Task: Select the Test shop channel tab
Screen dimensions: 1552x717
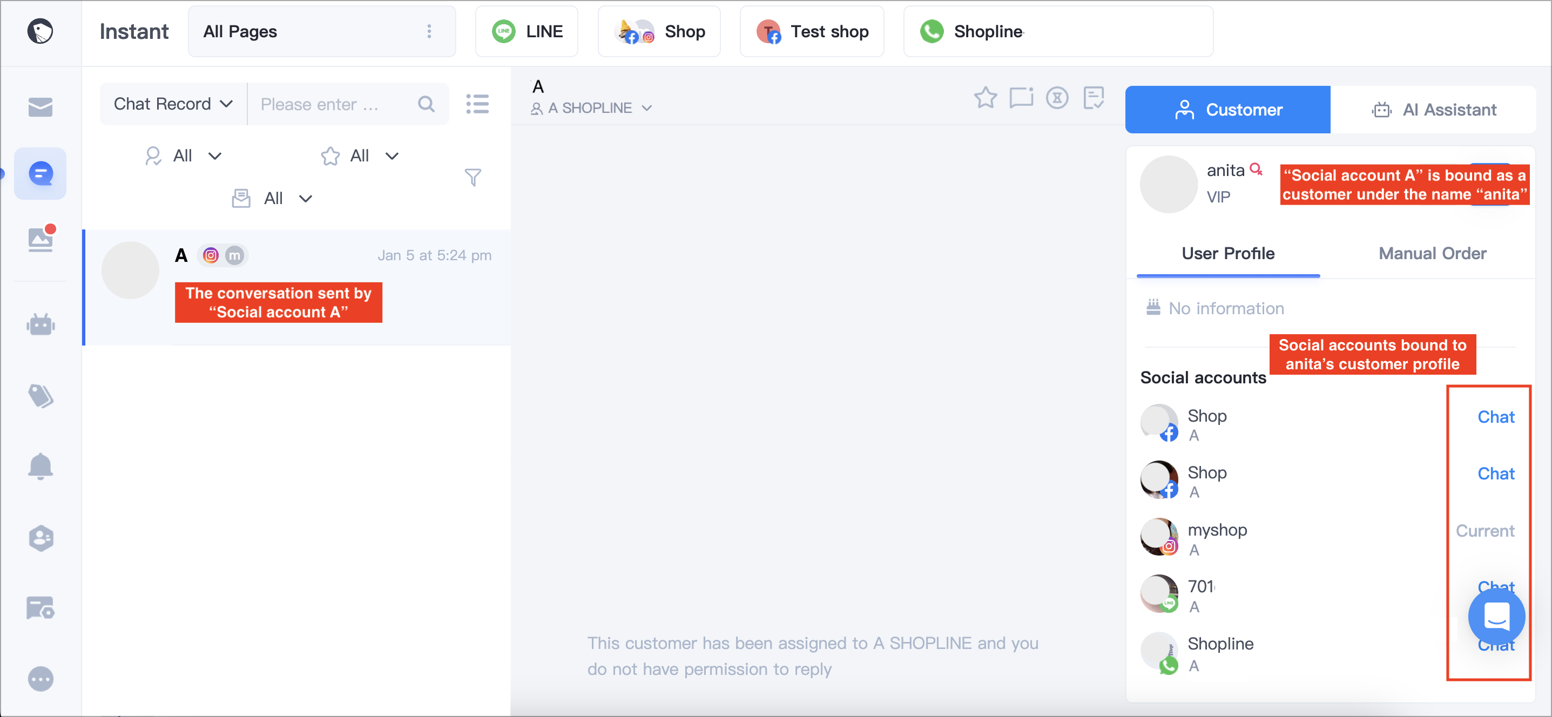Action: (812, 31)
